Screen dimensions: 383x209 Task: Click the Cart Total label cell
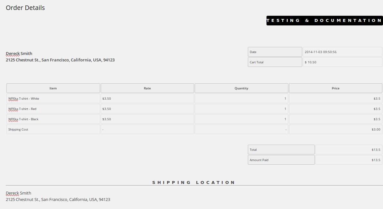click(x=275, y=62)
